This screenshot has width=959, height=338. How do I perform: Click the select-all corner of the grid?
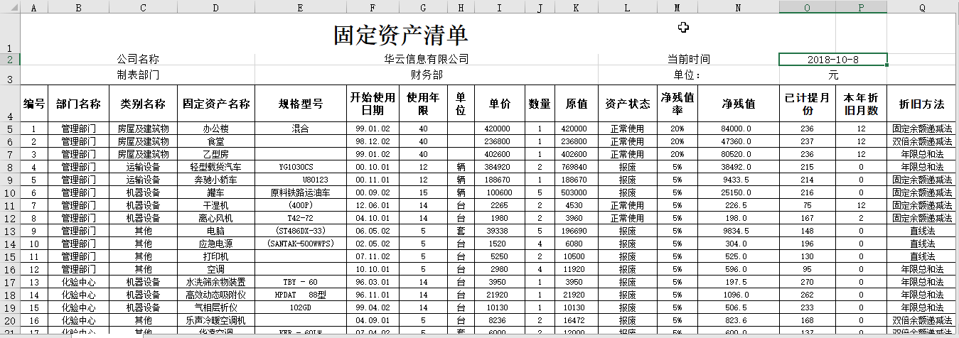tap(10, 6)
